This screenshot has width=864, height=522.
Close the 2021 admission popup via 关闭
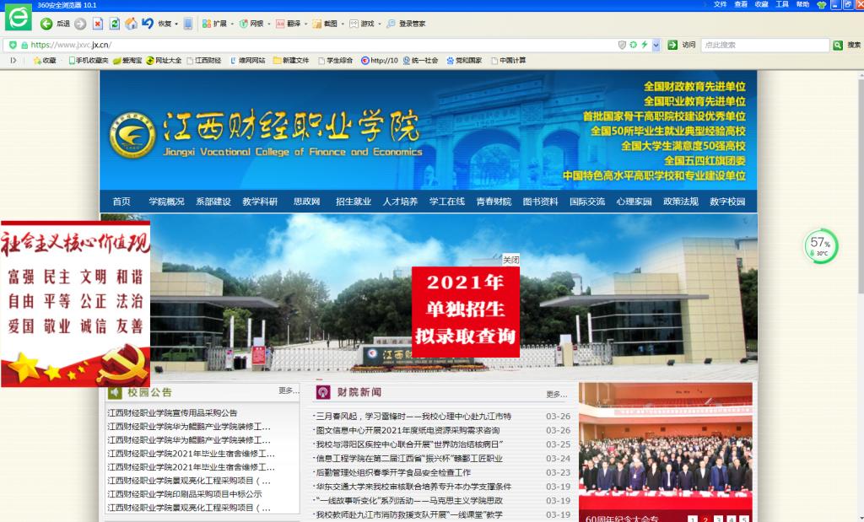click(510, 259)
